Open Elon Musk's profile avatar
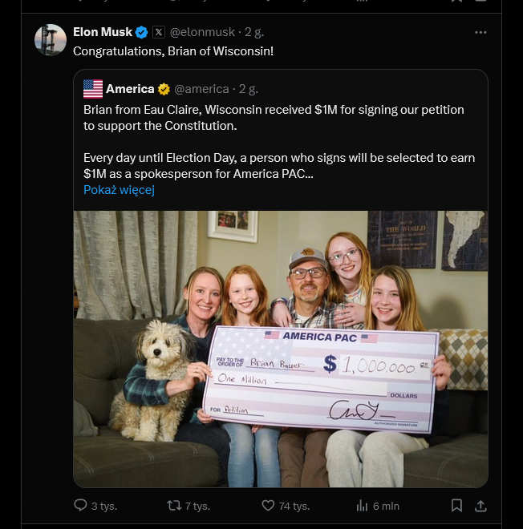The image size is (523, 529). (51, 40)
